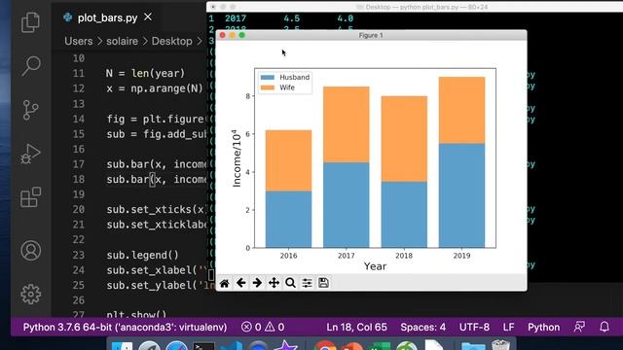Viewport: 623px width, 350px height.
Task: Click Ln 18, Col 65 status item
Action: coord(356,327)
